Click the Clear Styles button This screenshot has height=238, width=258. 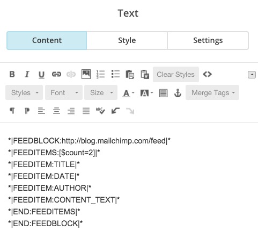(x=176, y=74)
